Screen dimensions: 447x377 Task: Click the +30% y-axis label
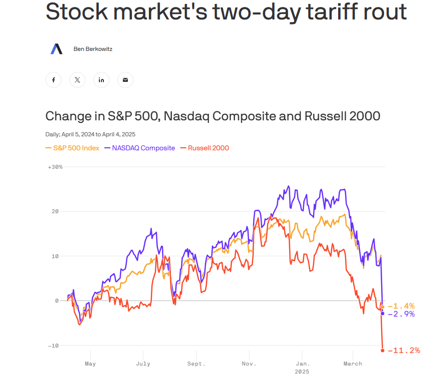pyautogui.click(x=55, y=167)
